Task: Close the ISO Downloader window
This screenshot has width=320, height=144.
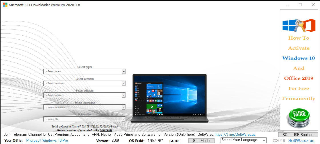Action: (313, 5)
